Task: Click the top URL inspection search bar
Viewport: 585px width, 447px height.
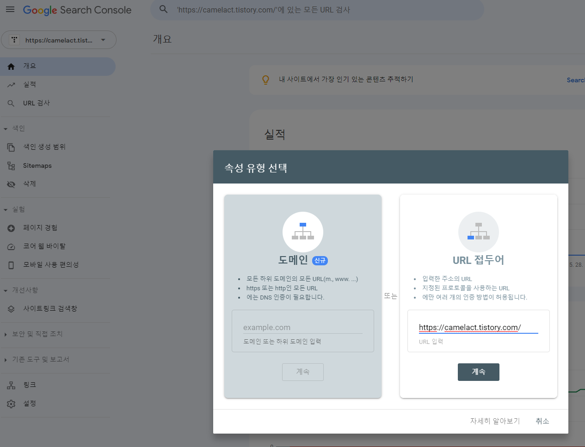Action: click(317, 10)
